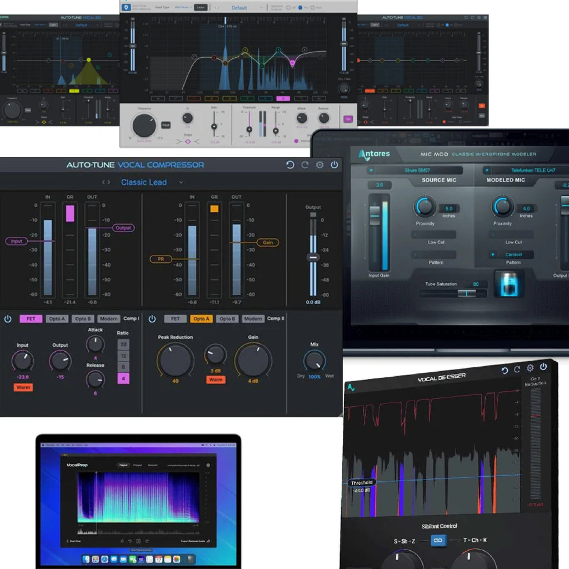Click the Vocal Compressor undo arrow icon
This screenshot has height=569, width=569.
(x=290, y=165)
